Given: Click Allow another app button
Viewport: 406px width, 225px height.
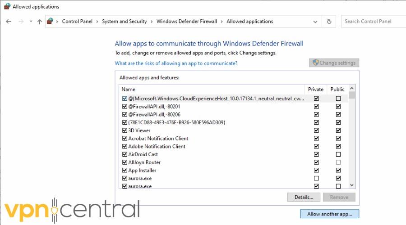Looking at the screenshot, I should tap(330, 214).
